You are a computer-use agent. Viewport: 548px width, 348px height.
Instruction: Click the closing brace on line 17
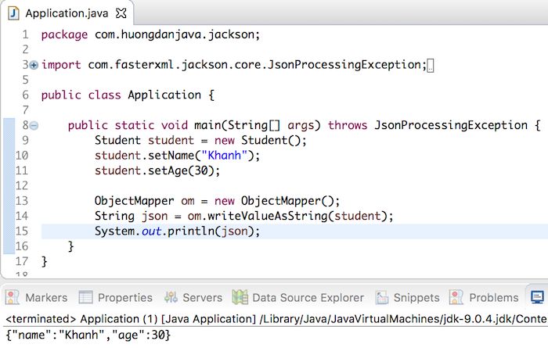point(44,261)
